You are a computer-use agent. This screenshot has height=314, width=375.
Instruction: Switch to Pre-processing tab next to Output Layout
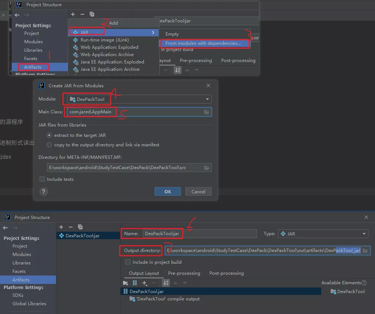click(184, 273)
